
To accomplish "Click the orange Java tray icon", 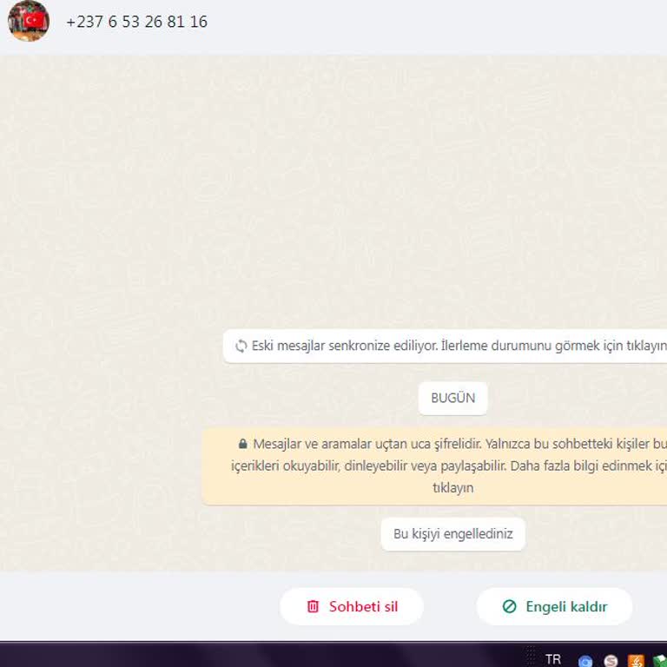I will 636,661.
